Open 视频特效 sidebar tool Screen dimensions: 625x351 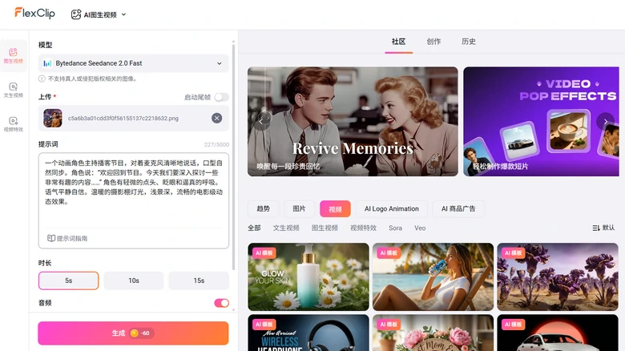pyautogui.click(x=13, y=123)
